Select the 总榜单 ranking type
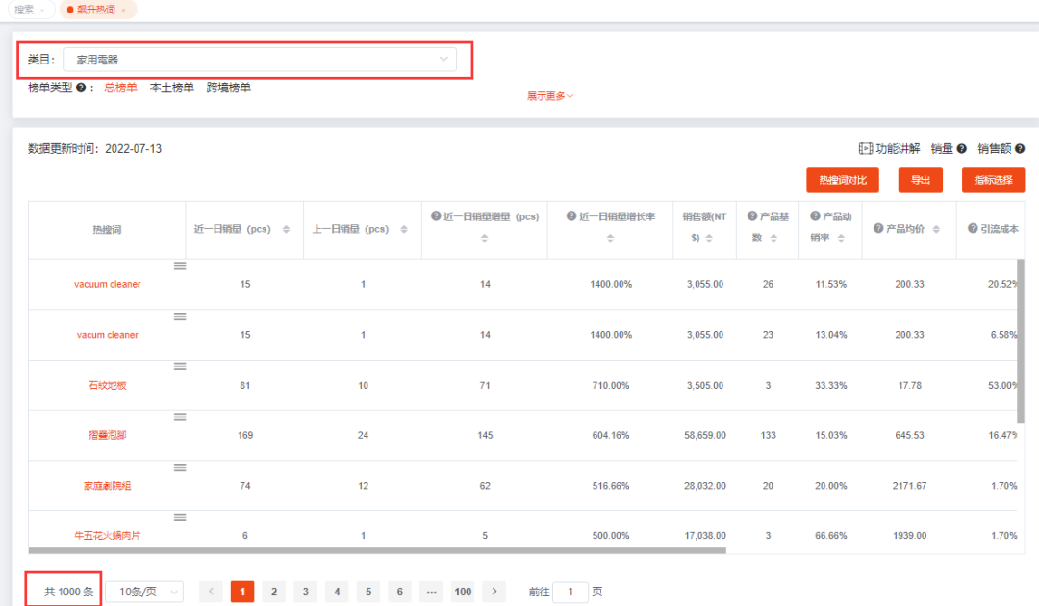This screenshot has height=606, width=1039. (x=120, y=88)
